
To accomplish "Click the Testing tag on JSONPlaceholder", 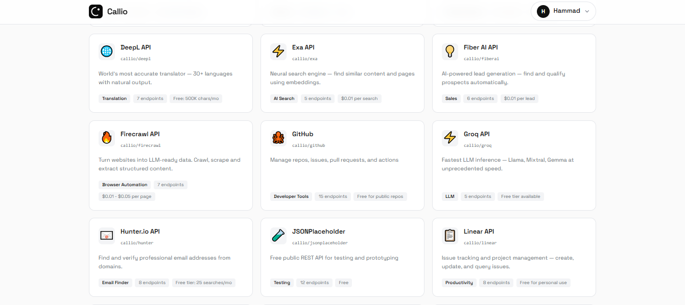I will 282,283.
